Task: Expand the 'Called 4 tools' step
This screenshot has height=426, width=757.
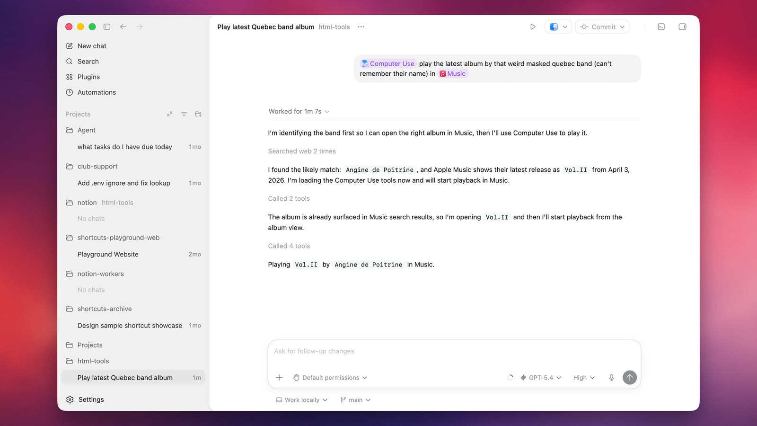Action: (289, 246)
